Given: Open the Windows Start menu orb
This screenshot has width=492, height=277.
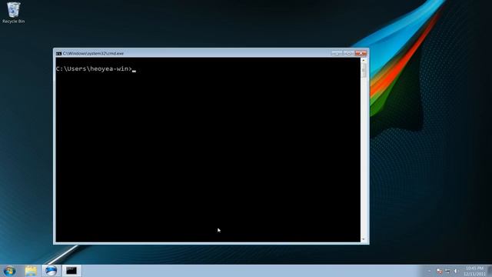Looking at the screenshot, I should [9, 270].
